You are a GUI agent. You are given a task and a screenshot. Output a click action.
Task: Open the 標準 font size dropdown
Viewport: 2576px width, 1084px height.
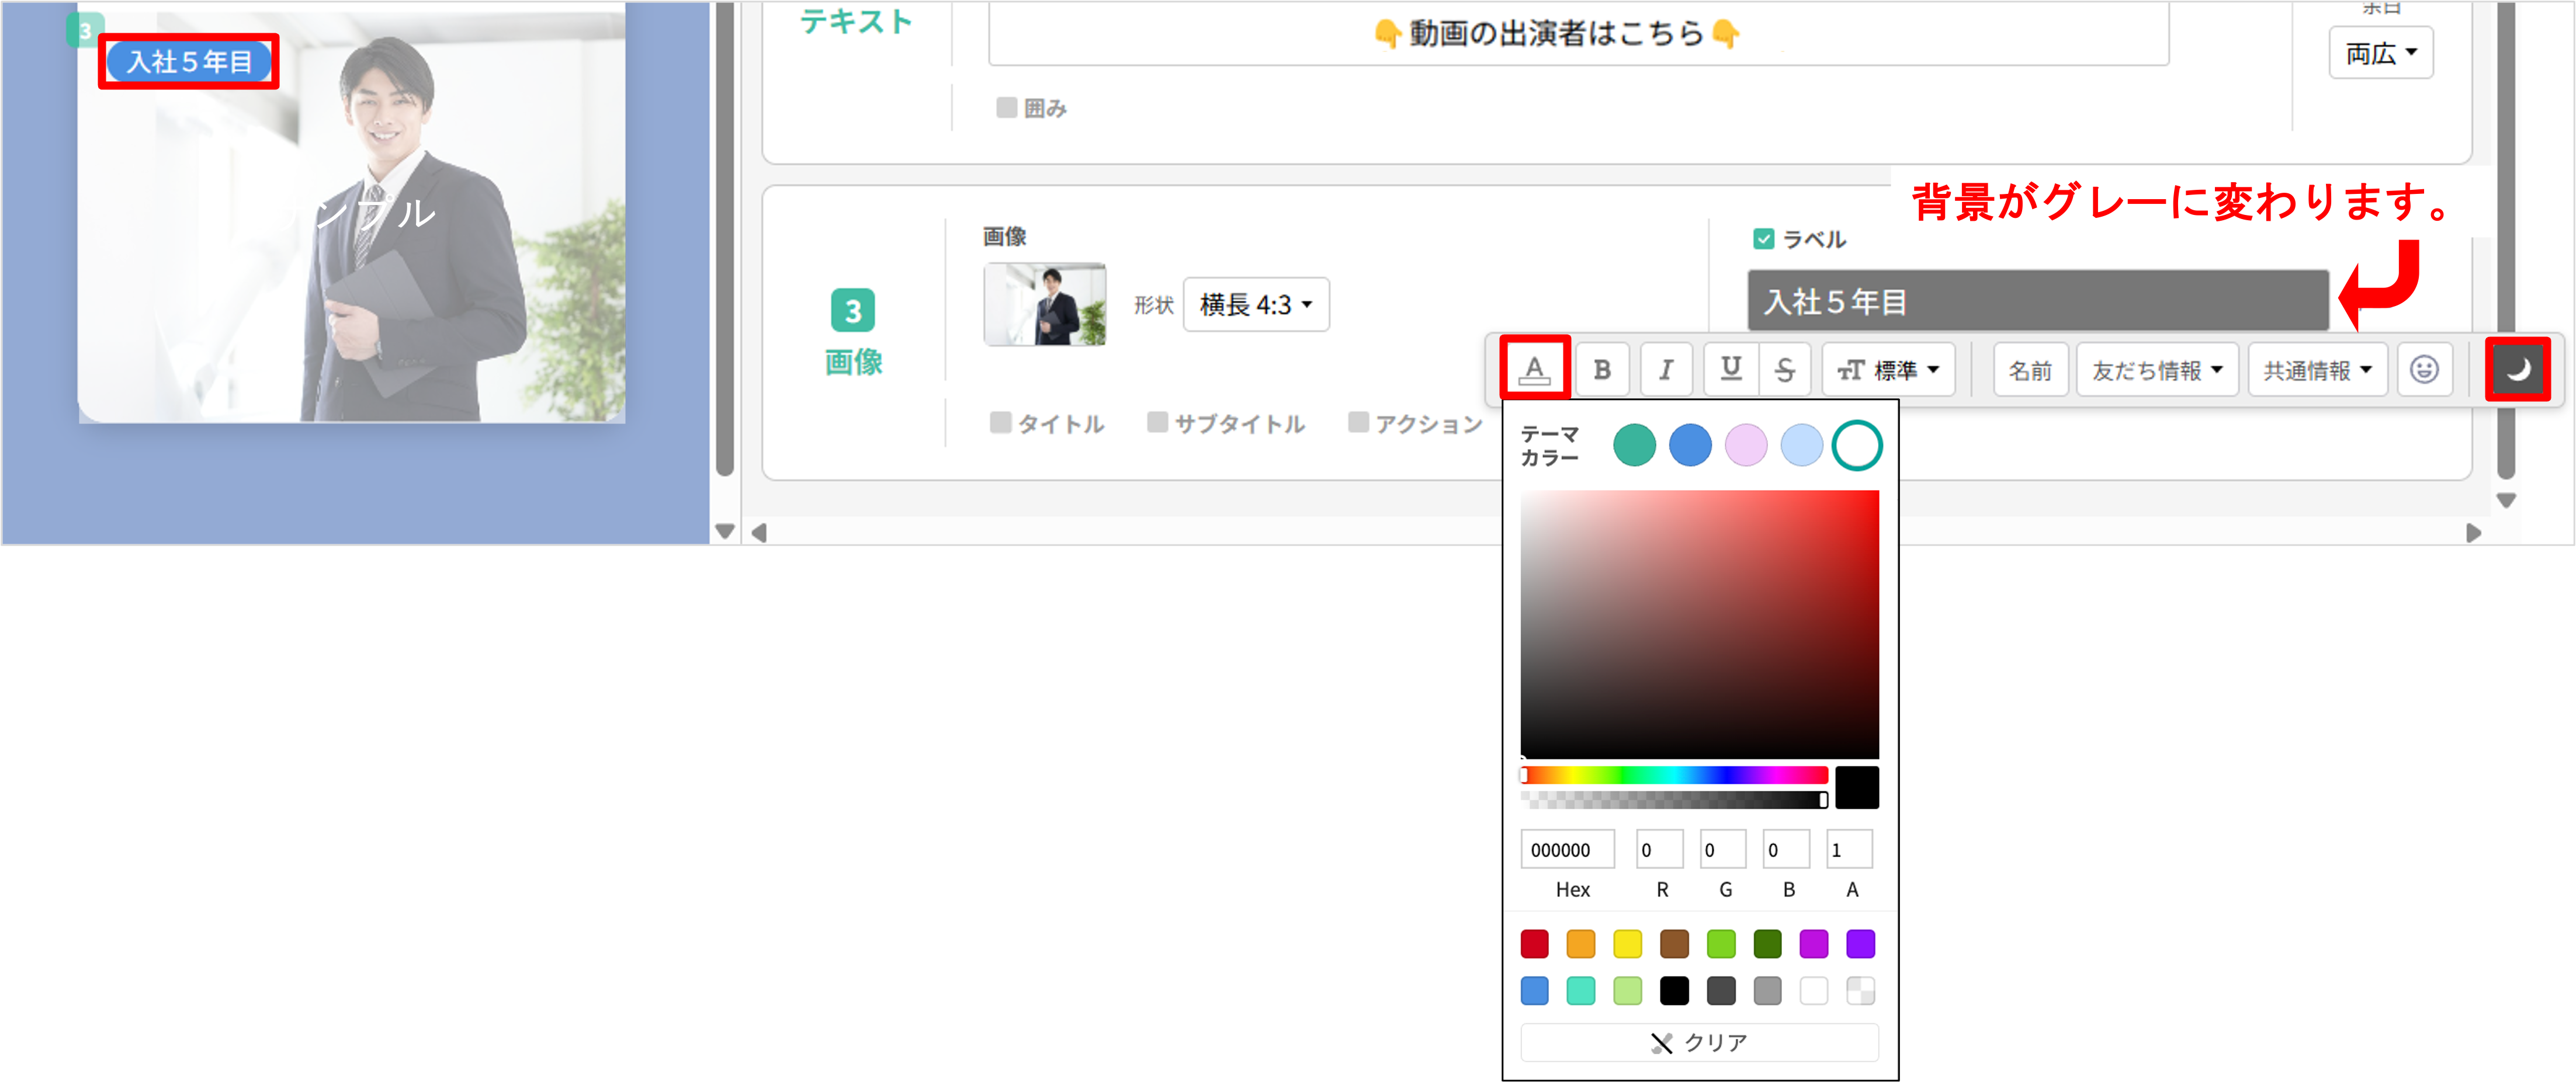(1888, 368)
